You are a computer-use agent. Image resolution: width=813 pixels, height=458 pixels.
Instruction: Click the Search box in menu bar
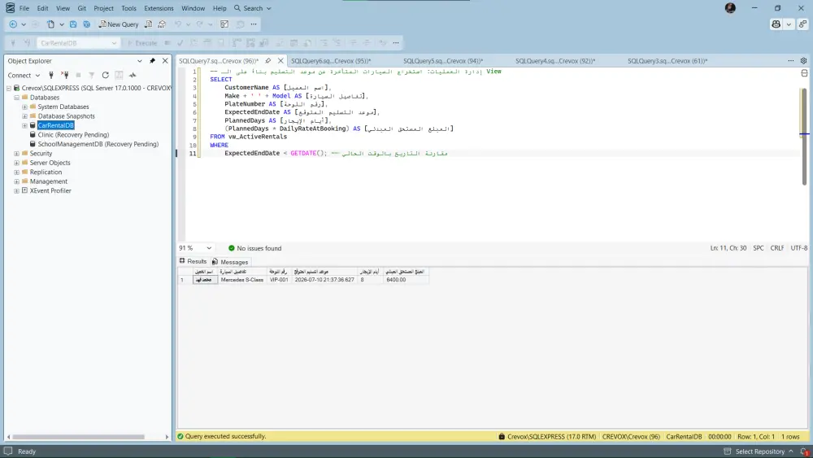click(253, 8)
